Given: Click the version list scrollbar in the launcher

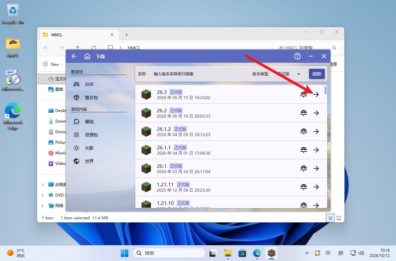Looking at the screenshot, I should (326, 90).
